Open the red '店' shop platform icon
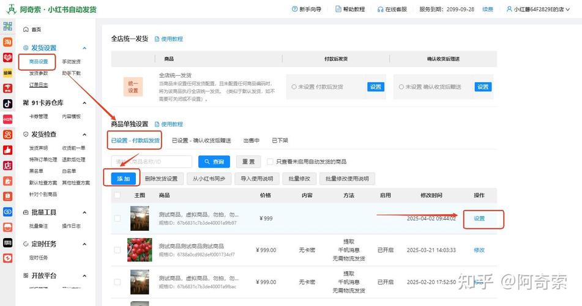582x306 pixels. 8,166
